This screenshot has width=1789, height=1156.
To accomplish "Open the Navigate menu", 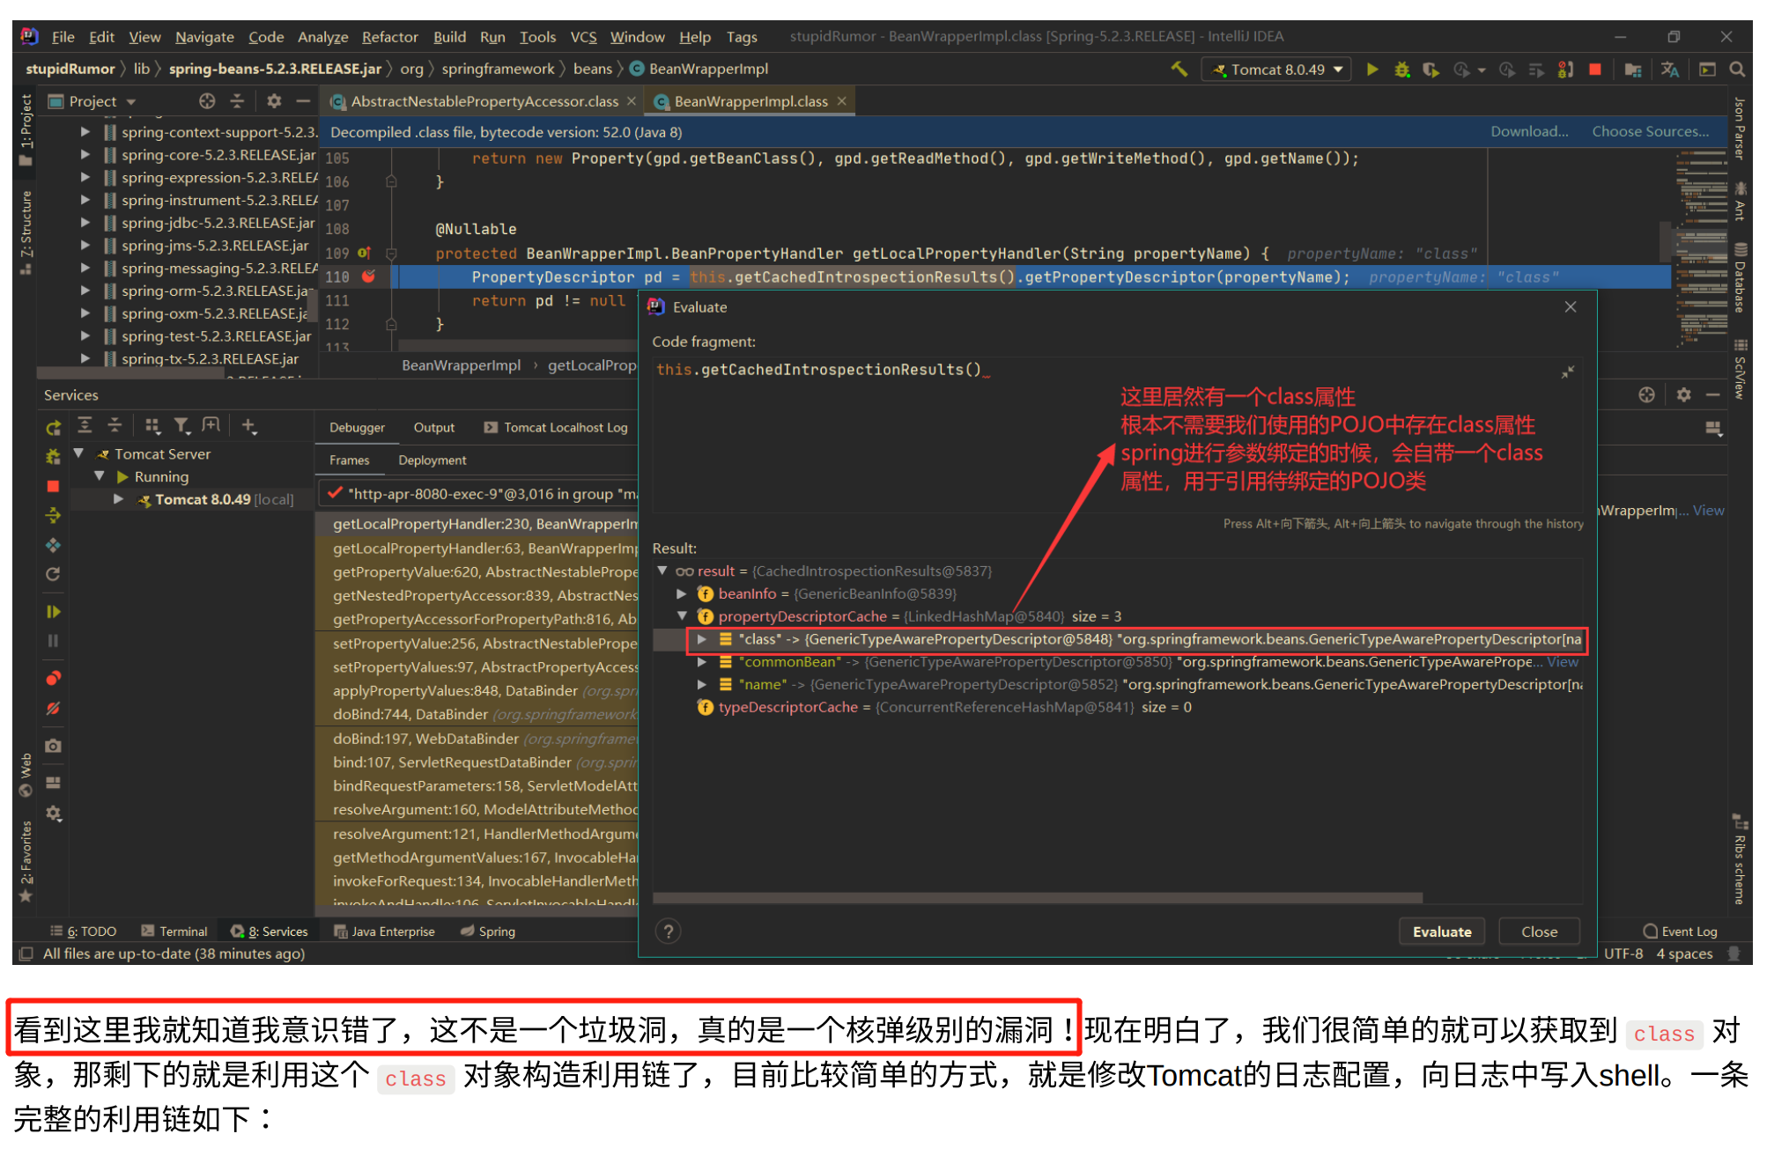I will pos(204,37).
